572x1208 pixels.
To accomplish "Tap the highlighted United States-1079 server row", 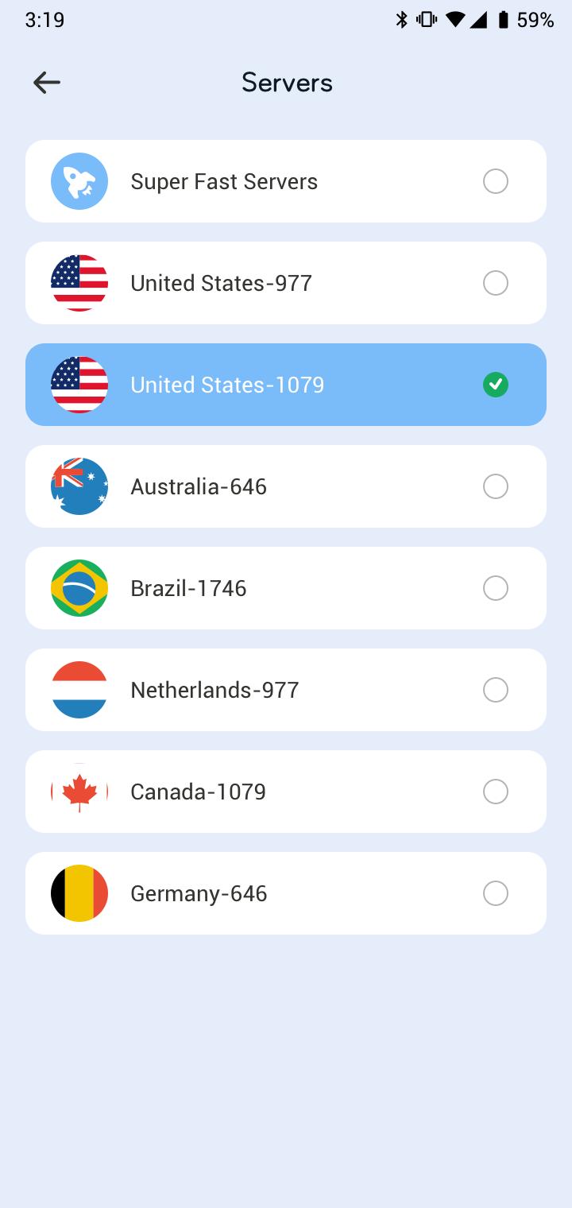I will 286,385.
